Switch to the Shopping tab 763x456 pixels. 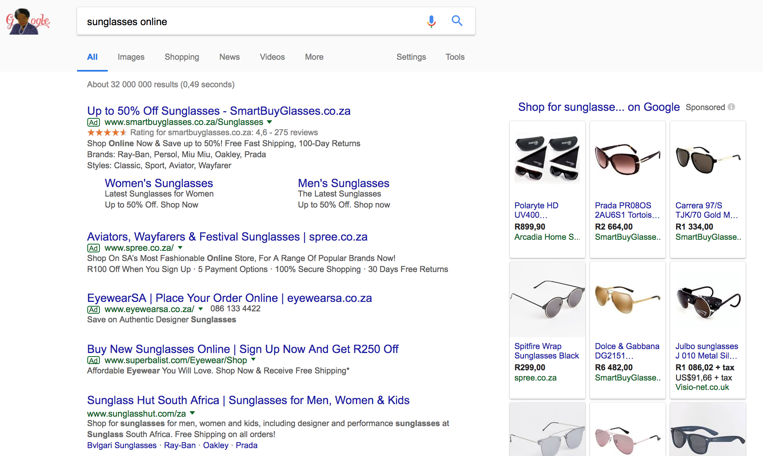[x=182, y=57]
